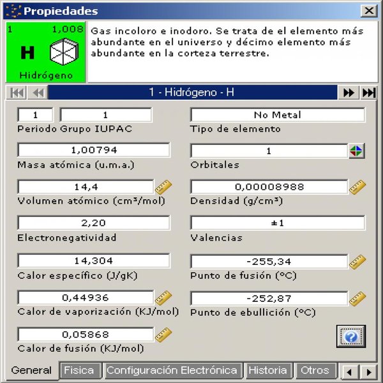Click the blue help question mark button
The height and width of the screenshot is (383, 383).
(350, 336)
